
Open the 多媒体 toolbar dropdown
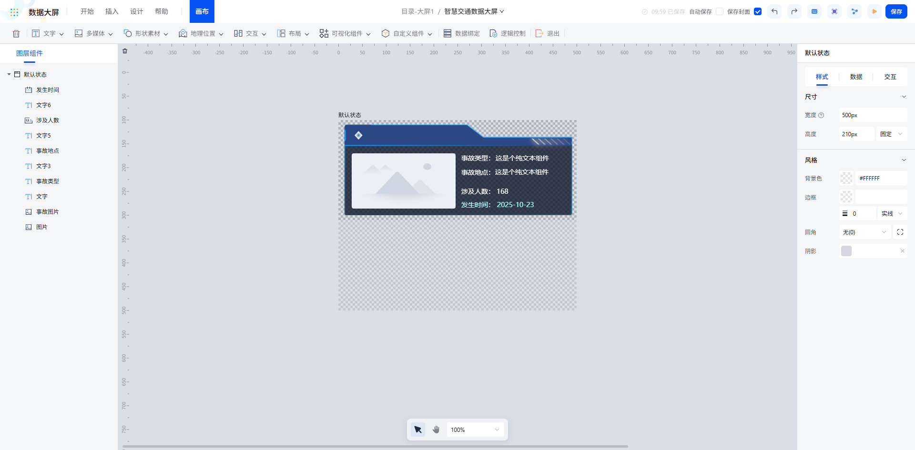[x=94, y=33]
